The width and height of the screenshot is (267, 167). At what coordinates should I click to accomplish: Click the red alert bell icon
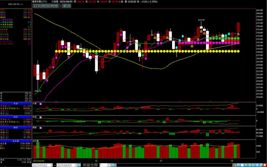(264, 165)
